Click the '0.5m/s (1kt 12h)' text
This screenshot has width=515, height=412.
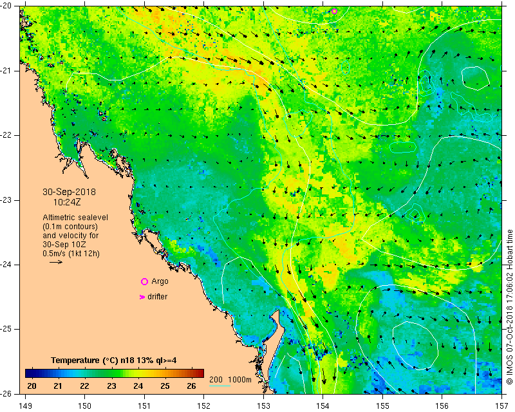pos(71,254)
